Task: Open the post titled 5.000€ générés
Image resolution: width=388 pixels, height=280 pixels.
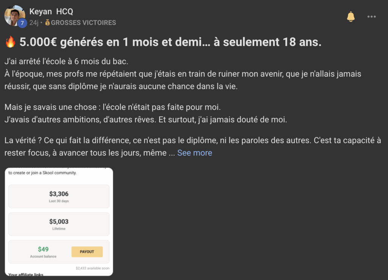Action: [171, 42]
